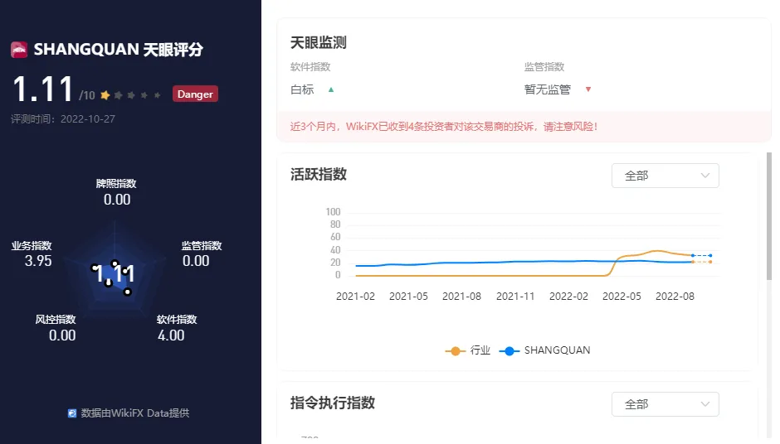
Task: Click the 软件指数 4.00 radar value
Action: 171,335
